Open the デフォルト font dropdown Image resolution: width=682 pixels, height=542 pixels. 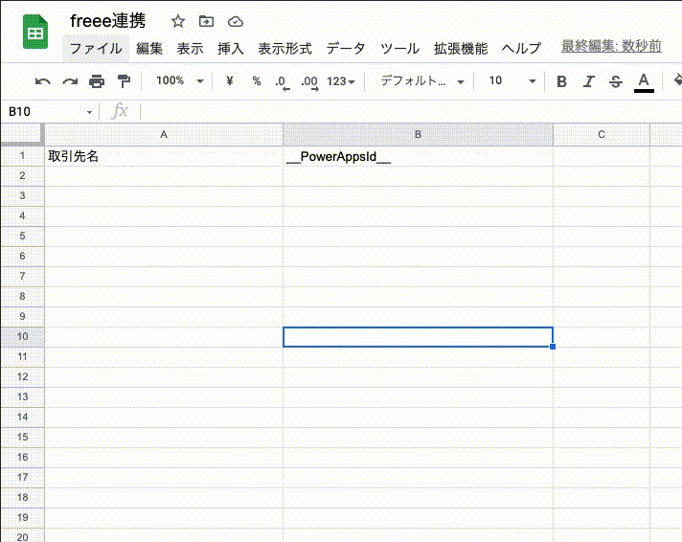[422, 80]
